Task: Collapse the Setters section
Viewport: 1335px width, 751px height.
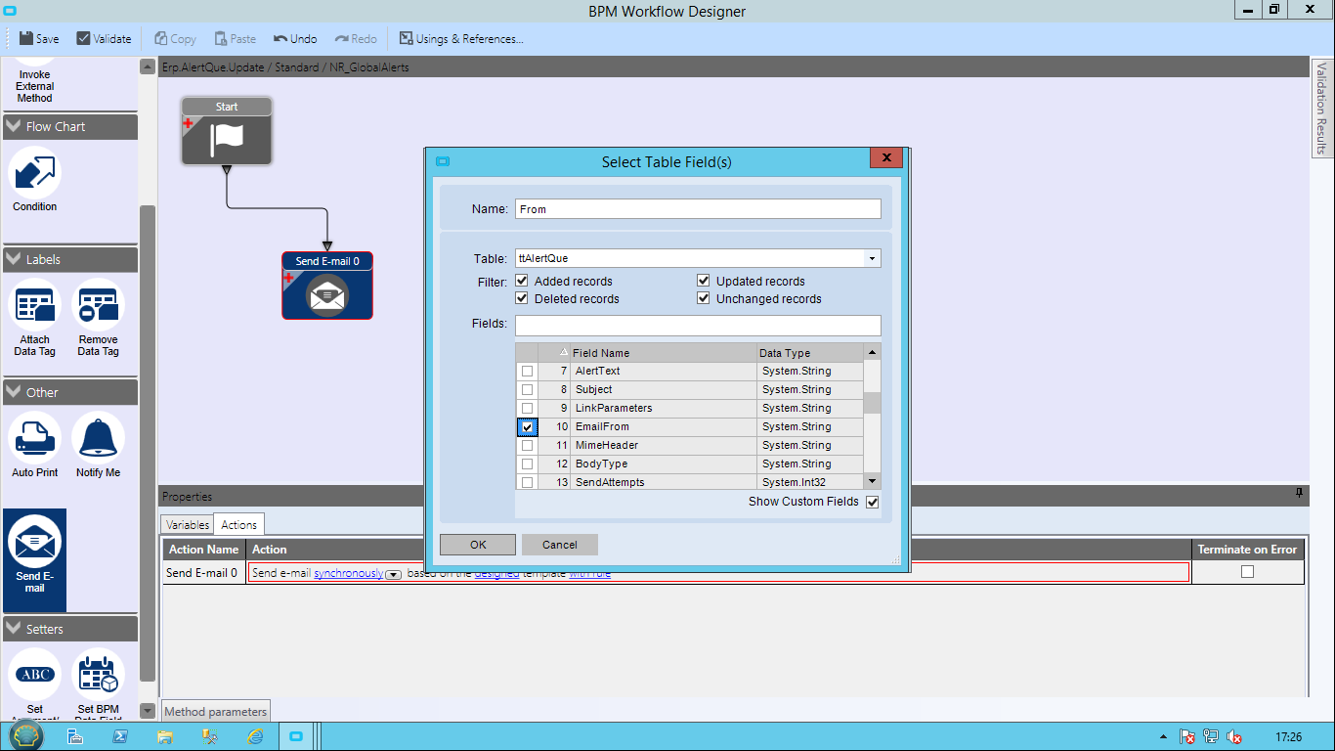Action: 14,629
